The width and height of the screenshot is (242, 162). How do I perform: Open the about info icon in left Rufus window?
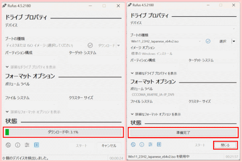[18, 145]
